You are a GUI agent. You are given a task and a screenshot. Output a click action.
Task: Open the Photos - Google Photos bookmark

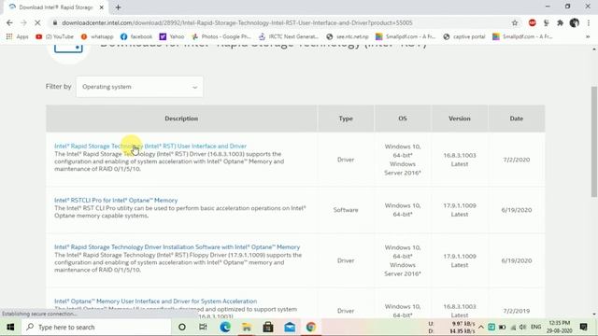[221, 36]
